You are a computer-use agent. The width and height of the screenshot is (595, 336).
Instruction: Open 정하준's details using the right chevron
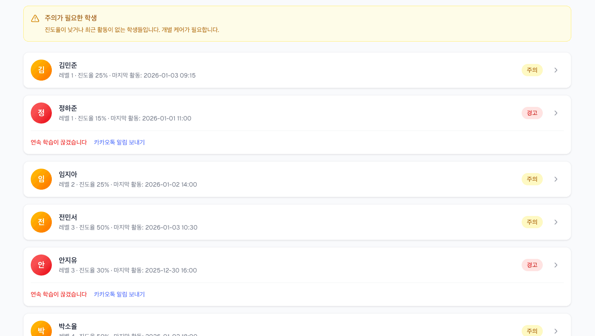tap(555, 113)
